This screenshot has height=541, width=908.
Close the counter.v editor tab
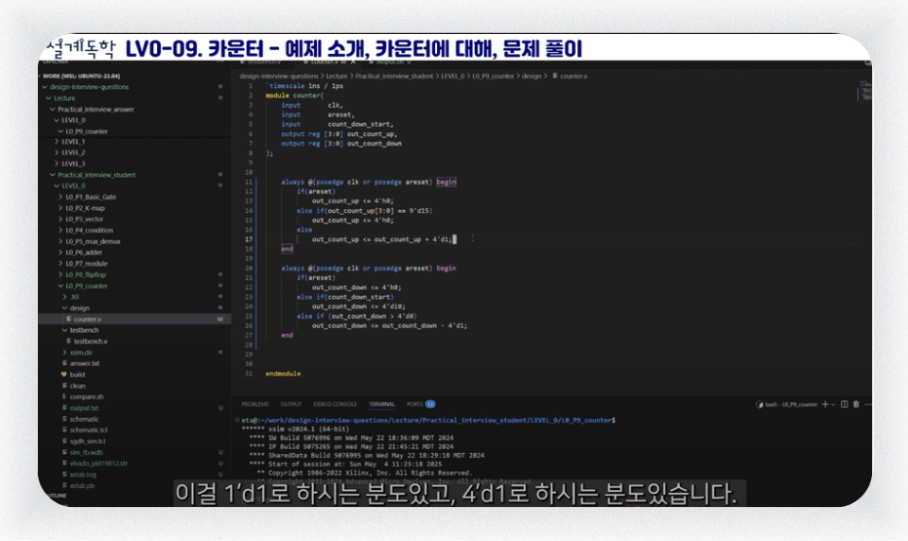(353, 61)
